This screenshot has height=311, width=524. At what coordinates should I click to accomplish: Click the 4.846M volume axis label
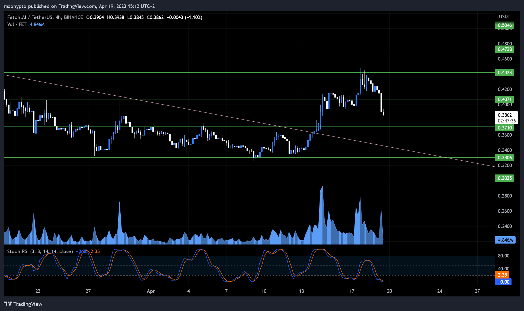[505, 240]
